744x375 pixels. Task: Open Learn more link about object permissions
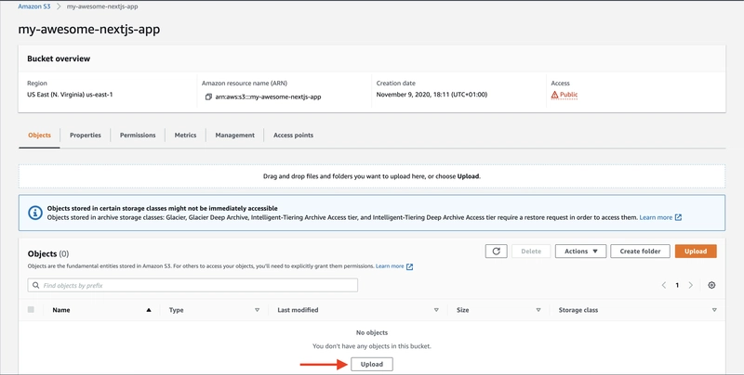click(x=390, y=266)
